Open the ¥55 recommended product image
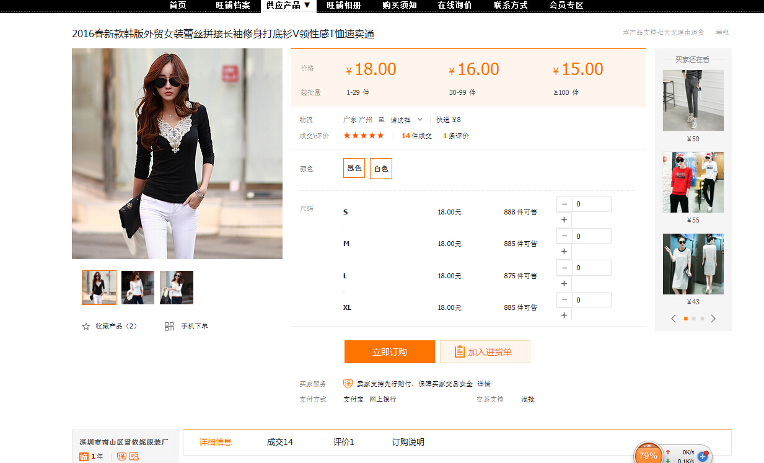 693,182
